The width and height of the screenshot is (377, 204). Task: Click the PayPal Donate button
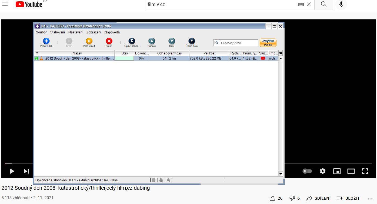[268, 43]
